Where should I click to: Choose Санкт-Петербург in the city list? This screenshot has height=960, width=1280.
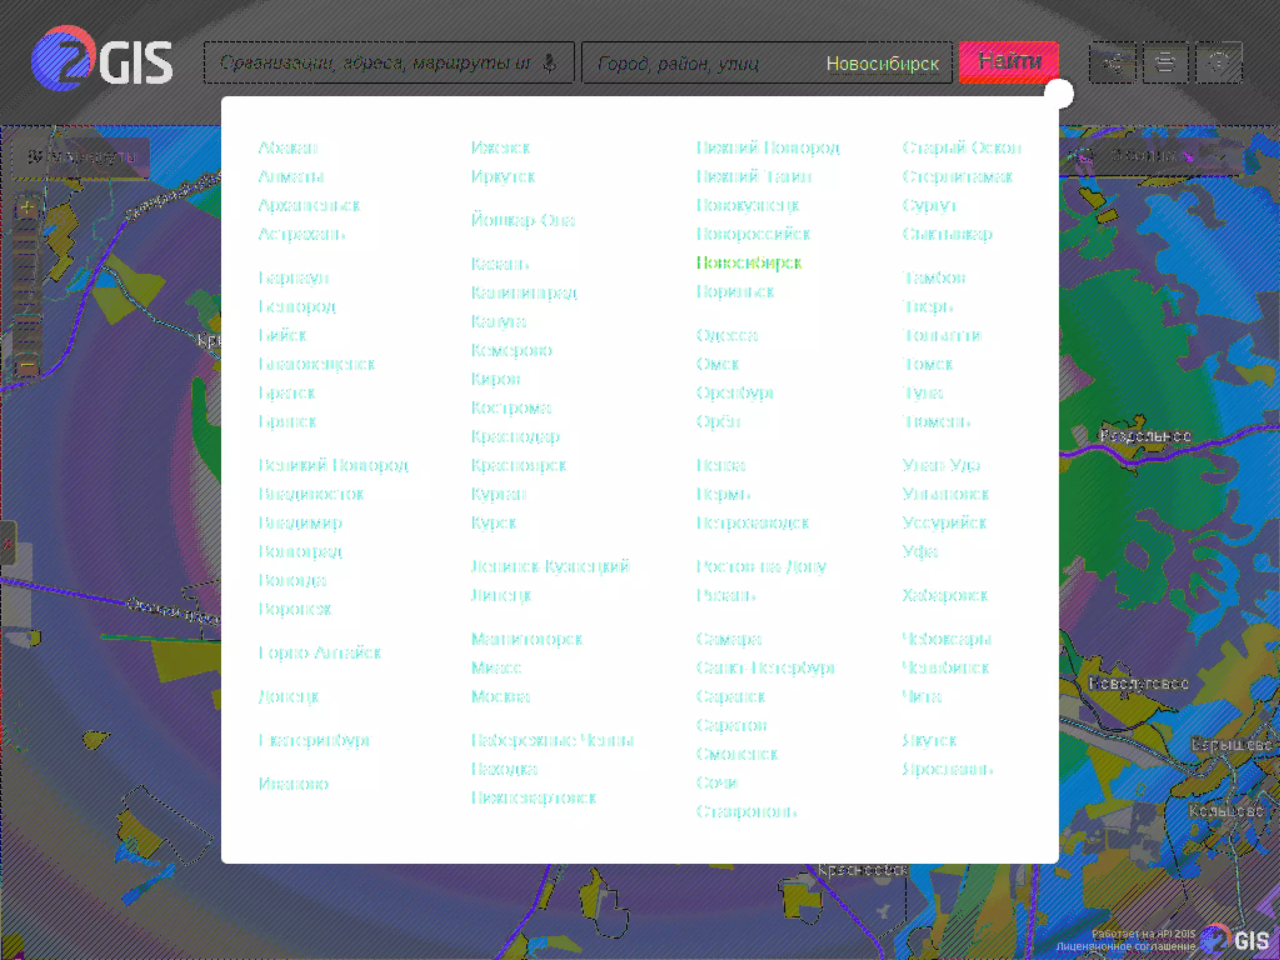[765, 667]
